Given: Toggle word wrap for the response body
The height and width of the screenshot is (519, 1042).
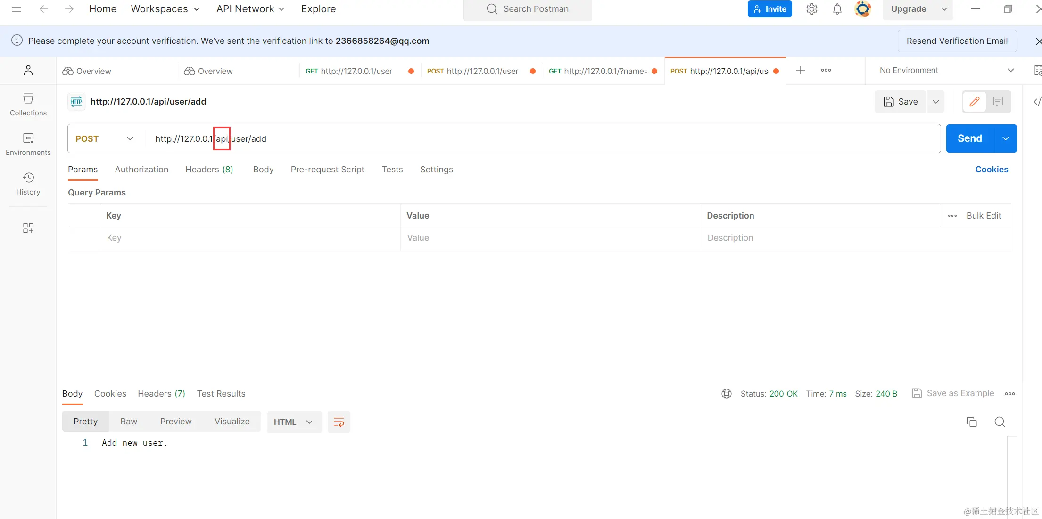Looking at the screenshot, I should click(339, 422).
